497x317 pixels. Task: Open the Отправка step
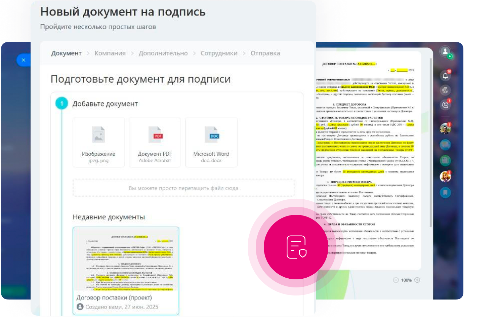[265, 53]
